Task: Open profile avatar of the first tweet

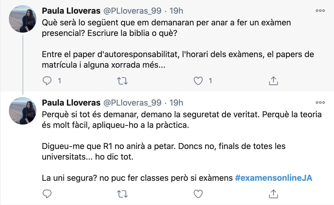Action: [x=23, y=19]
